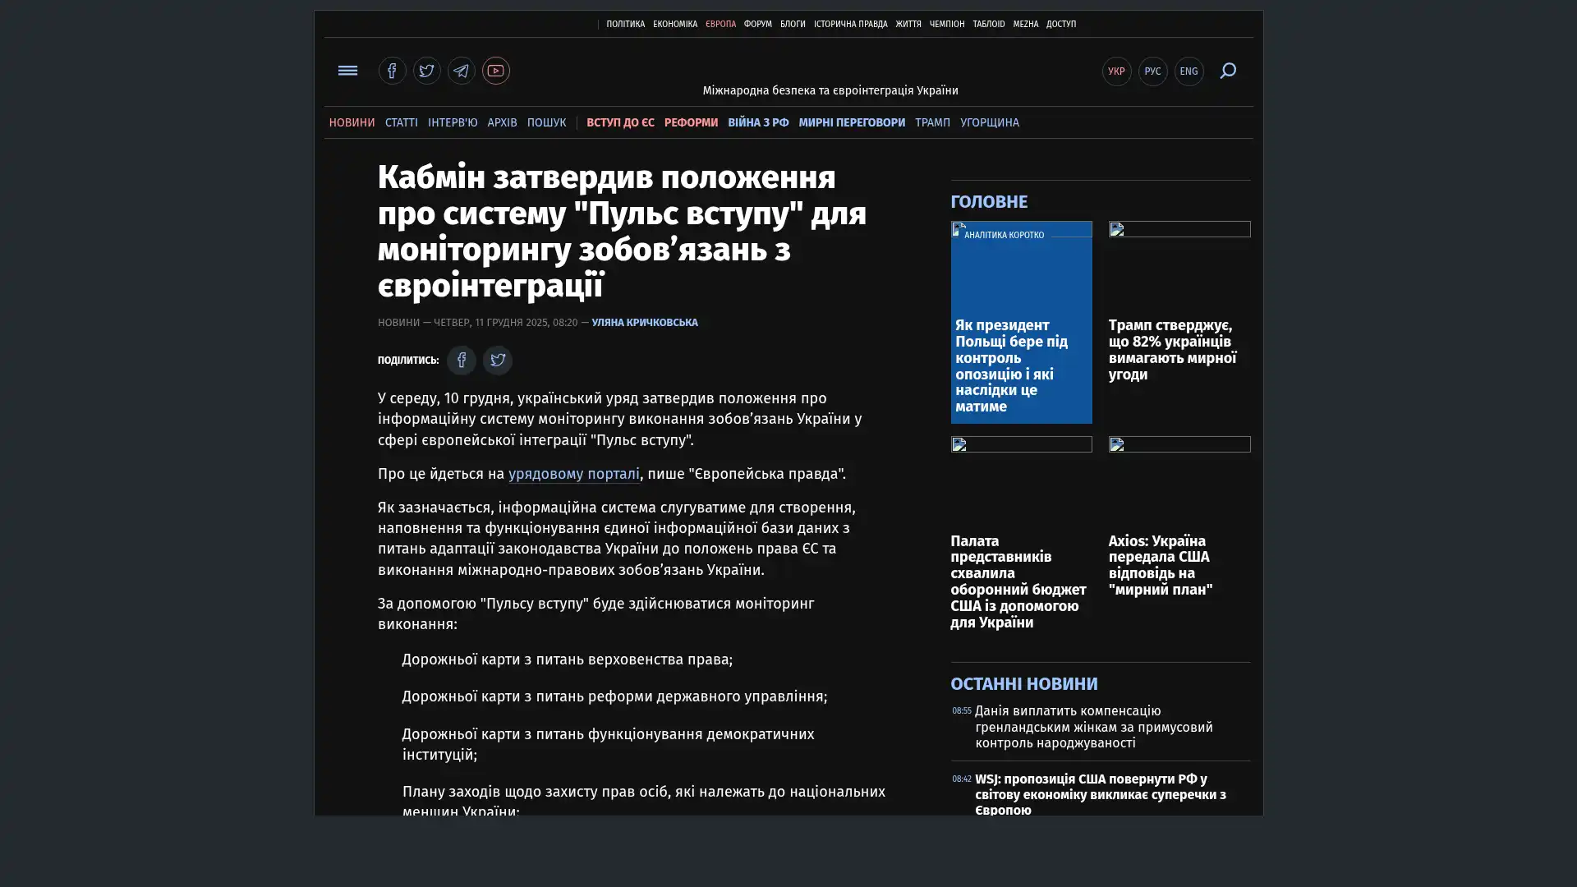Screen dimensions: 1577x887
Task: Switch language to УКР
Action: 1116,71
